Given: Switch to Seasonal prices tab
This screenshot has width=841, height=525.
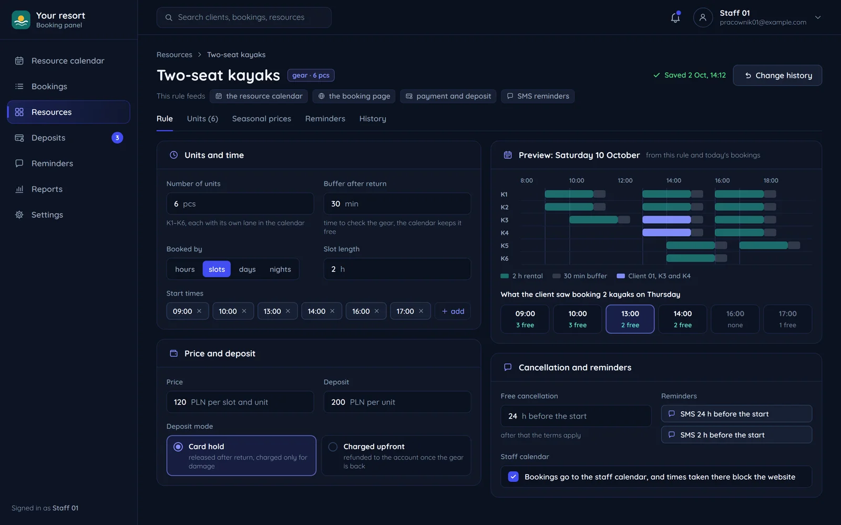Looking at the screenshot, I should pyautogui.click(x=262, y=119).
